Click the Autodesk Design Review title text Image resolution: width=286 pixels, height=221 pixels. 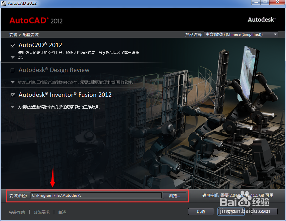[x=54, y=70]
